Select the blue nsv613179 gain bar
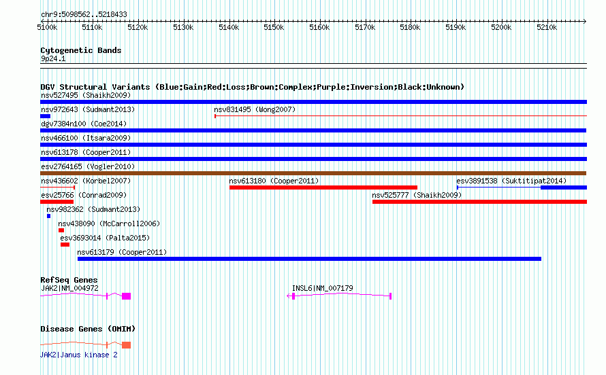 (309, 259)
